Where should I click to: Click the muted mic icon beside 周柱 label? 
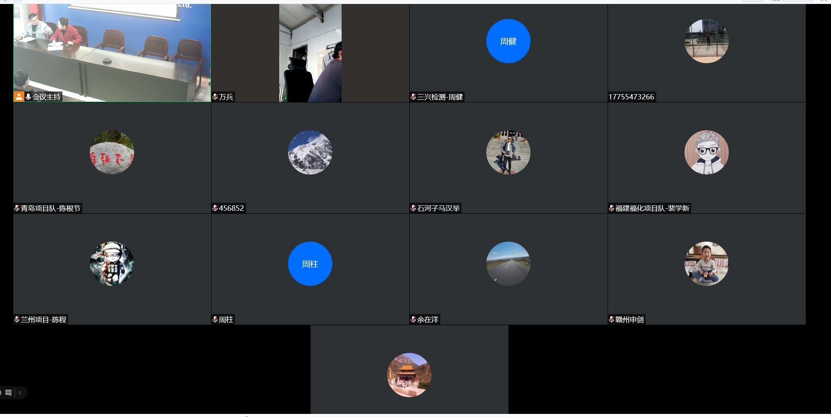pos(215,319)
